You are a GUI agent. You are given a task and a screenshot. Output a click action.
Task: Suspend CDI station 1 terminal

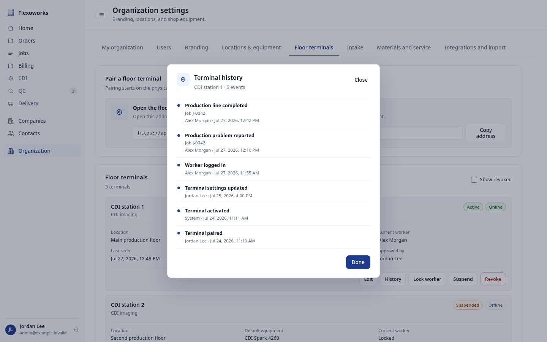point(463,279)
